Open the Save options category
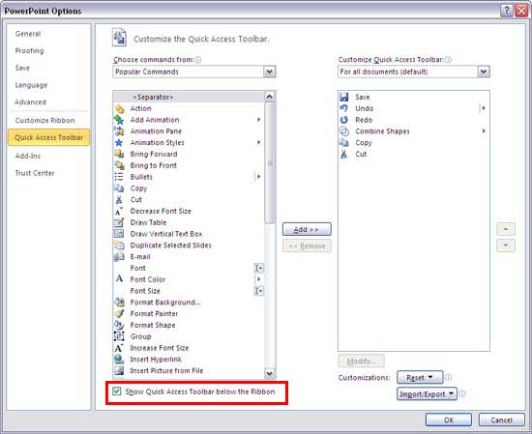 pos(22,68)
